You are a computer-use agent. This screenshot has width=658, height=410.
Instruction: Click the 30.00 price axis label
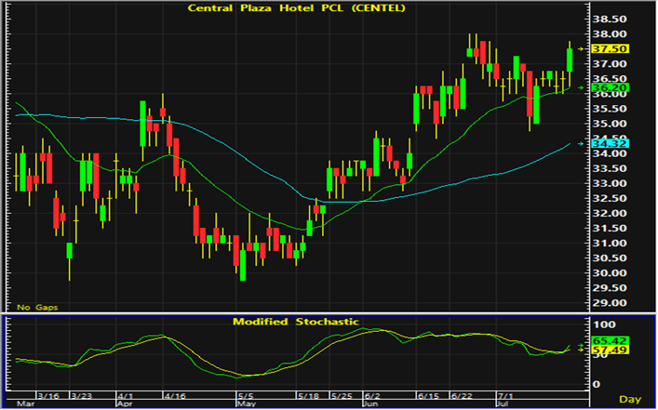609,273
